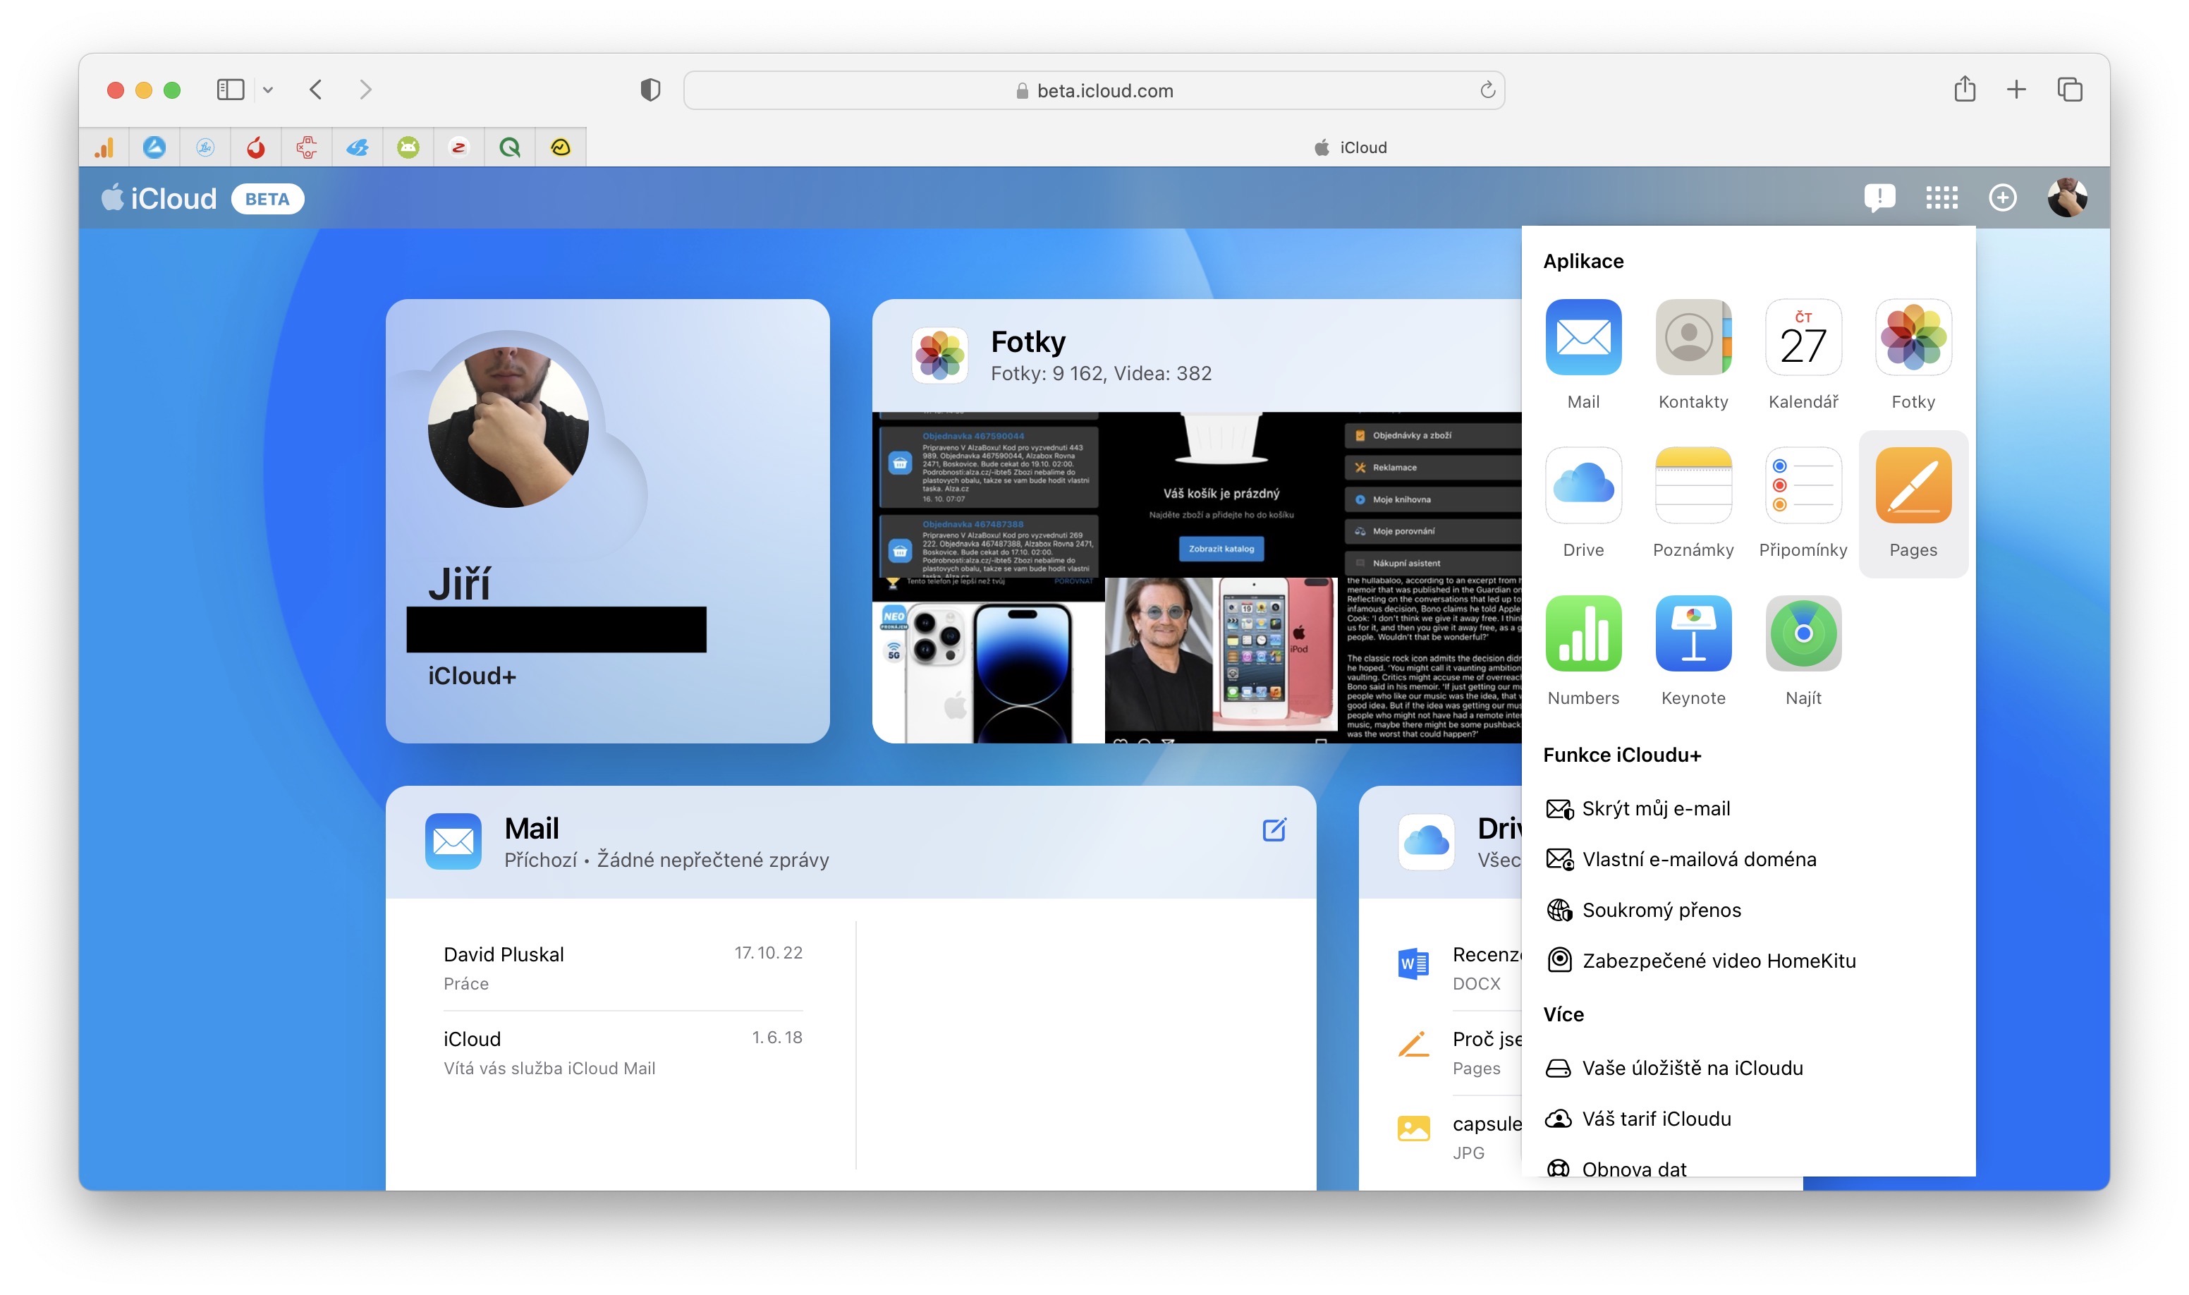Toggle the app launcher grid button
The height and width of the screenshot is (1295, 2189).
point(1941,198)
